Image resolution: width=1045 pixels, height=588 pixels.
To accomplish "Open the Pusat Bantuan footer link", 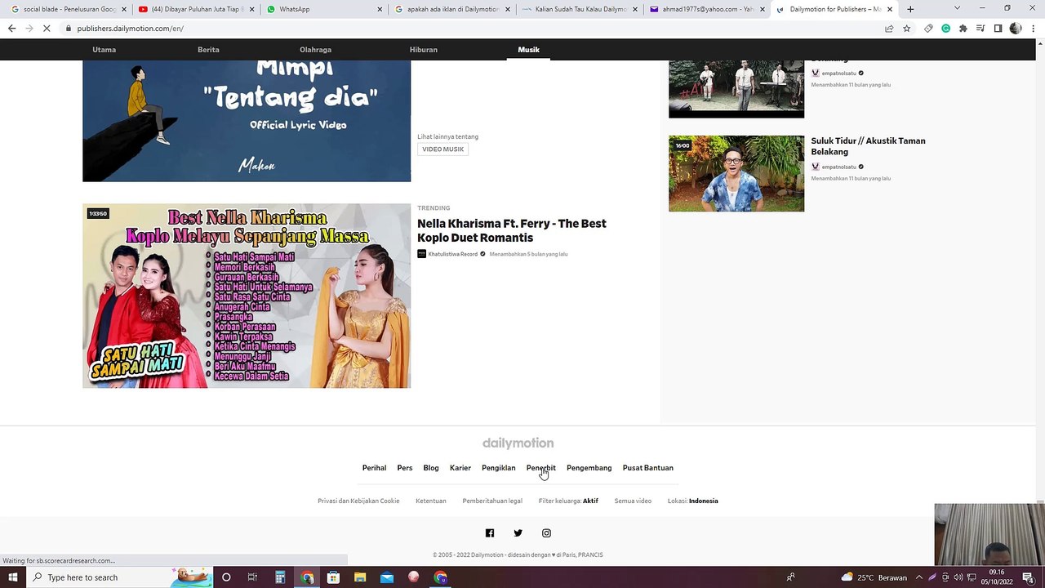I will tap(648, 468).
